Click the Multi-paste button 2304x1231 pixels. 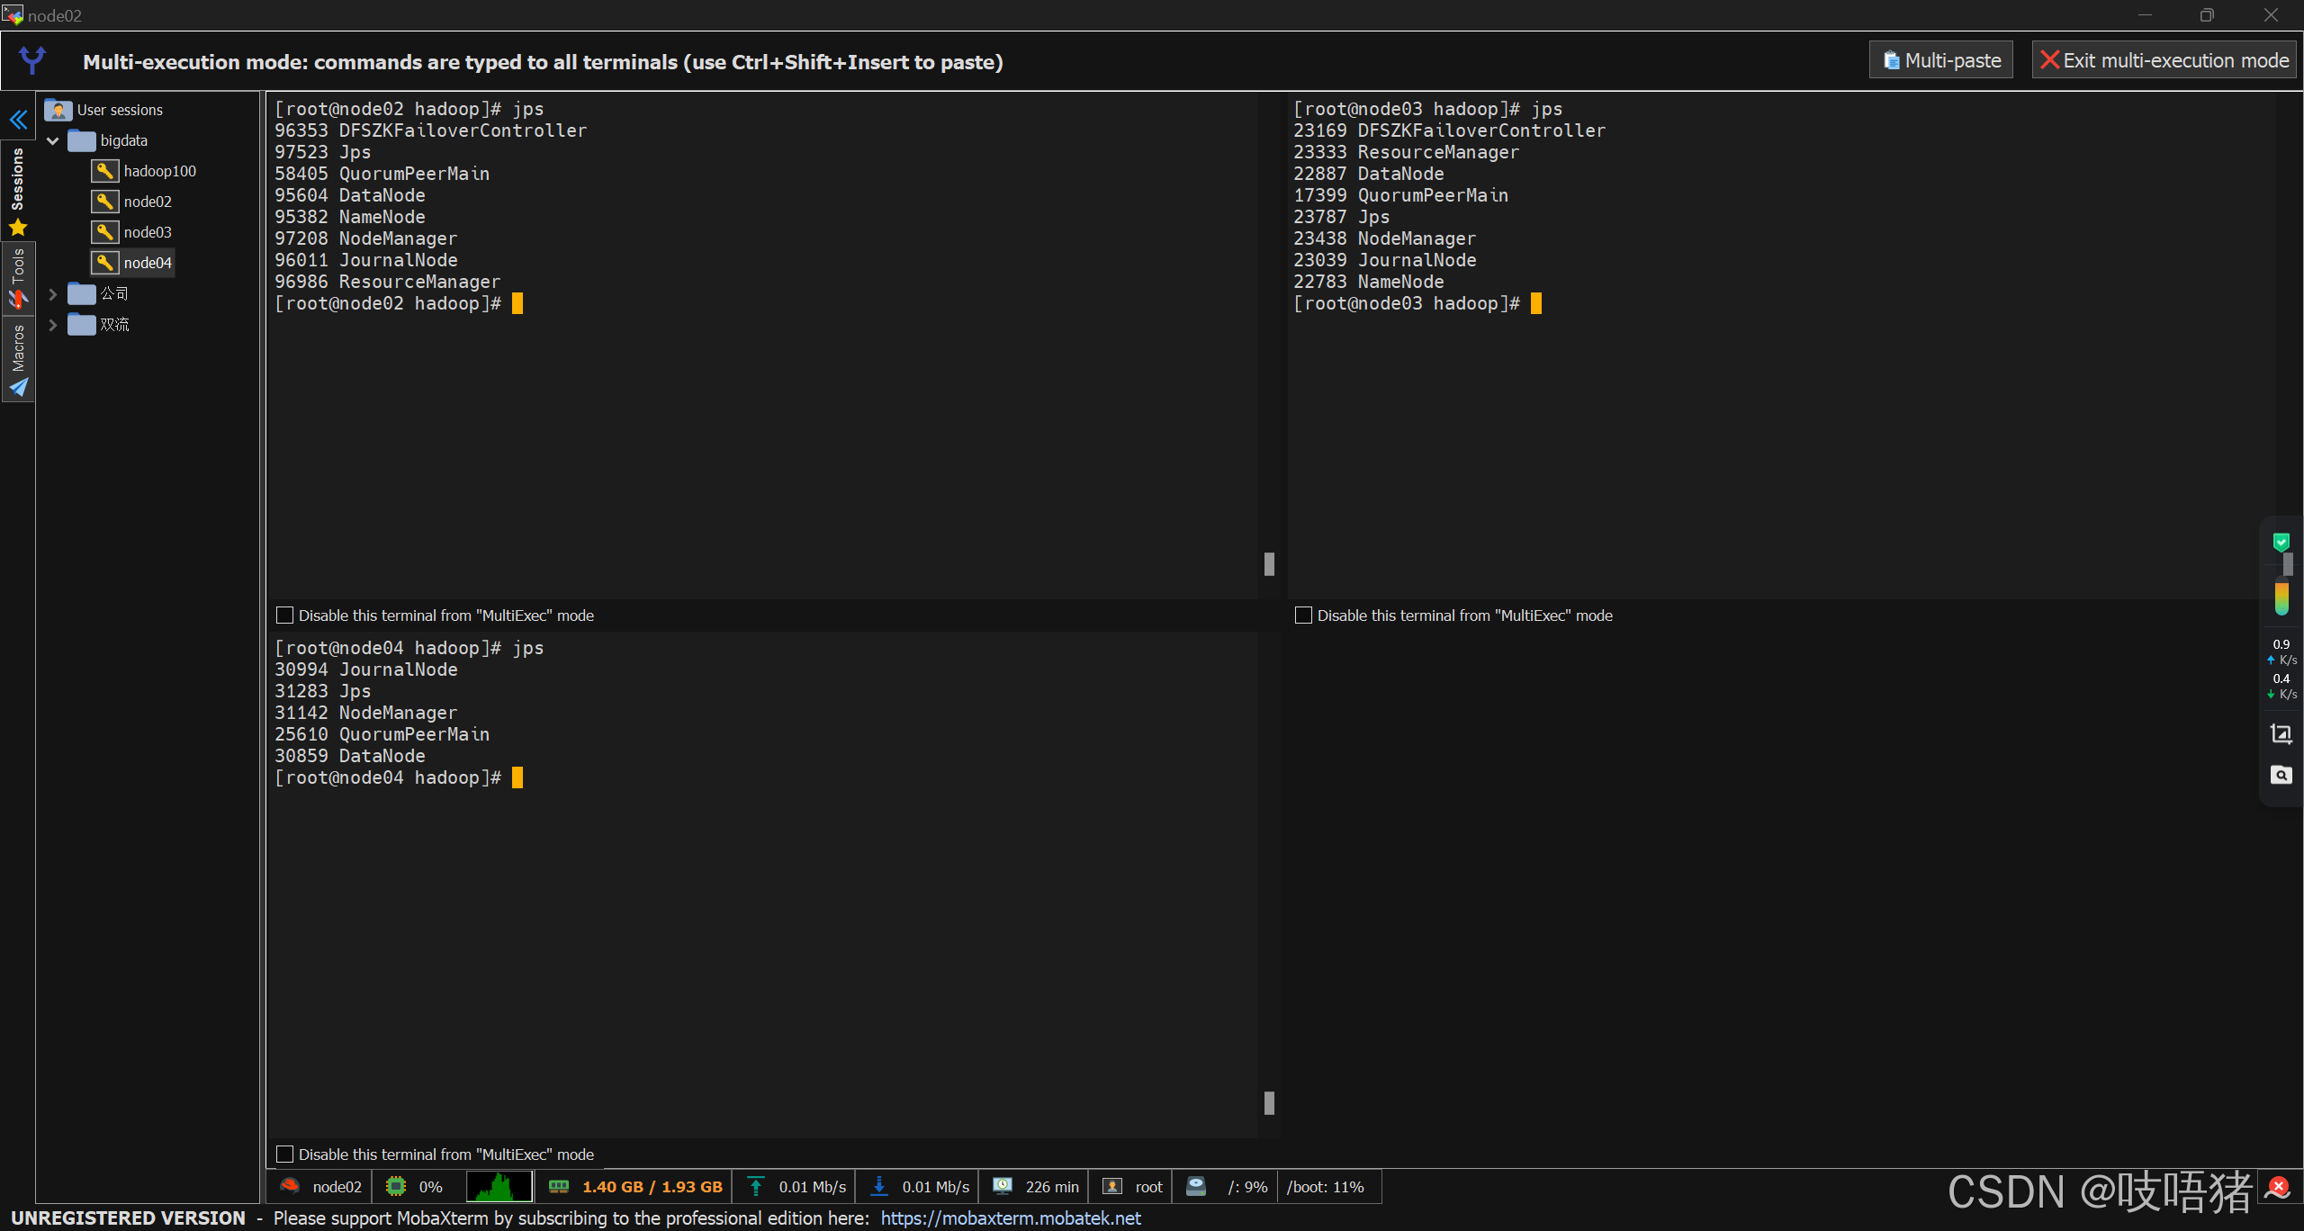(x=1941, y=60)
